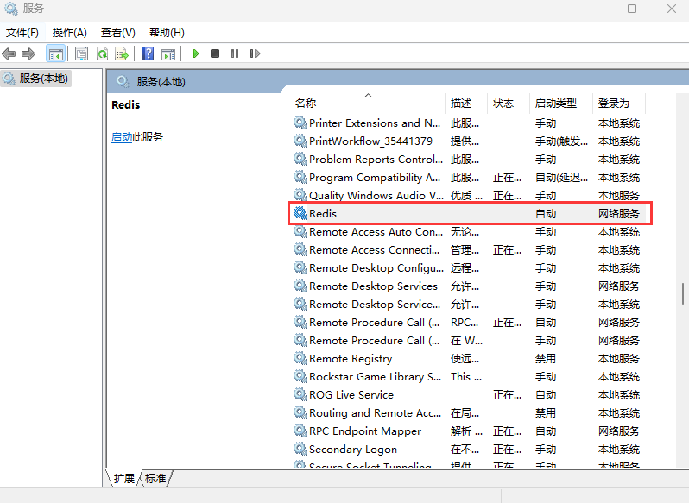
Task: Click the vertical scrollbar thumb in services list
Action: pyautogui.click(x=683, y=293)
